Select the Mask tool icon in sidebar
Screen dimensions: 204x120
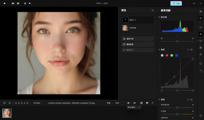[200, 18]
